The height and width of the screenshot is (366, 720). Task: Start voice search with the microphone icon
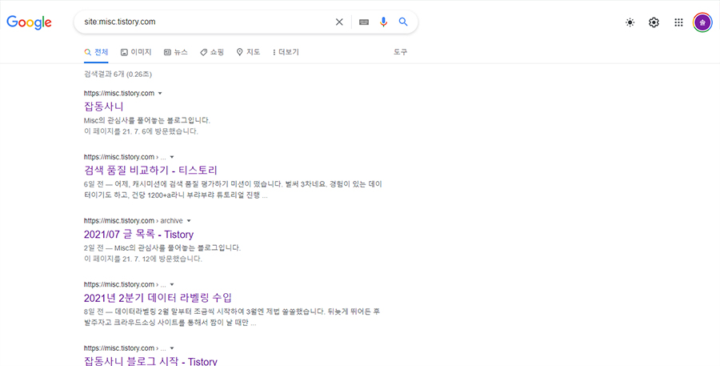383,22
